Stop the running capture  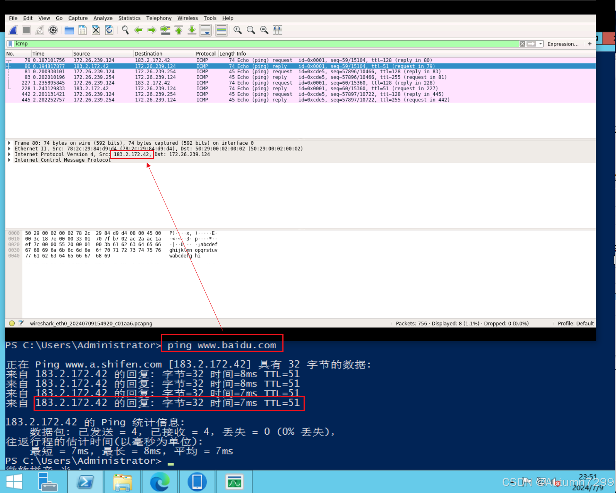click(x=26, y=30)
